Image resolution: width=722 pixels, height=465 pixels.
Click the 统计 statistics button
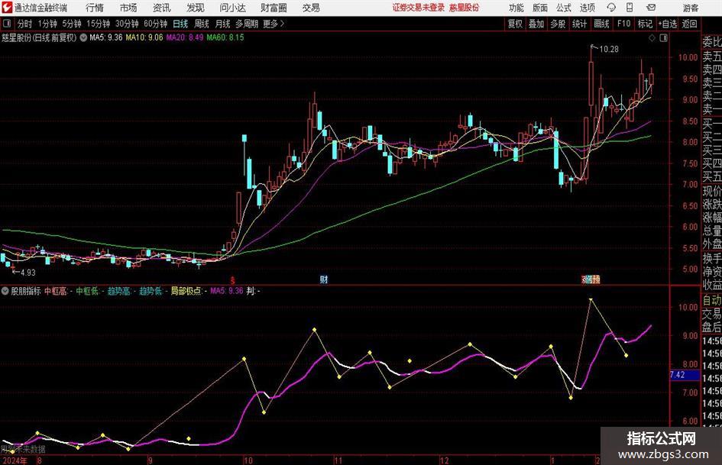579,24
